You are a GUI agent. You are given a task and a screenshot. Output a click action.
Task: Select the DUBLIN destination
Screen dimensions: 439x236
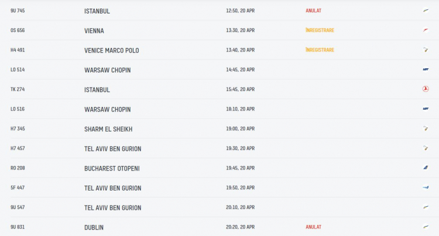coord(94,227)
